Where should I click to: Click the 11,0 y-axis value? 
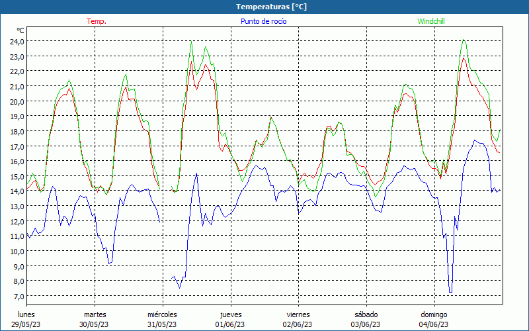click(x=17, y=236)
